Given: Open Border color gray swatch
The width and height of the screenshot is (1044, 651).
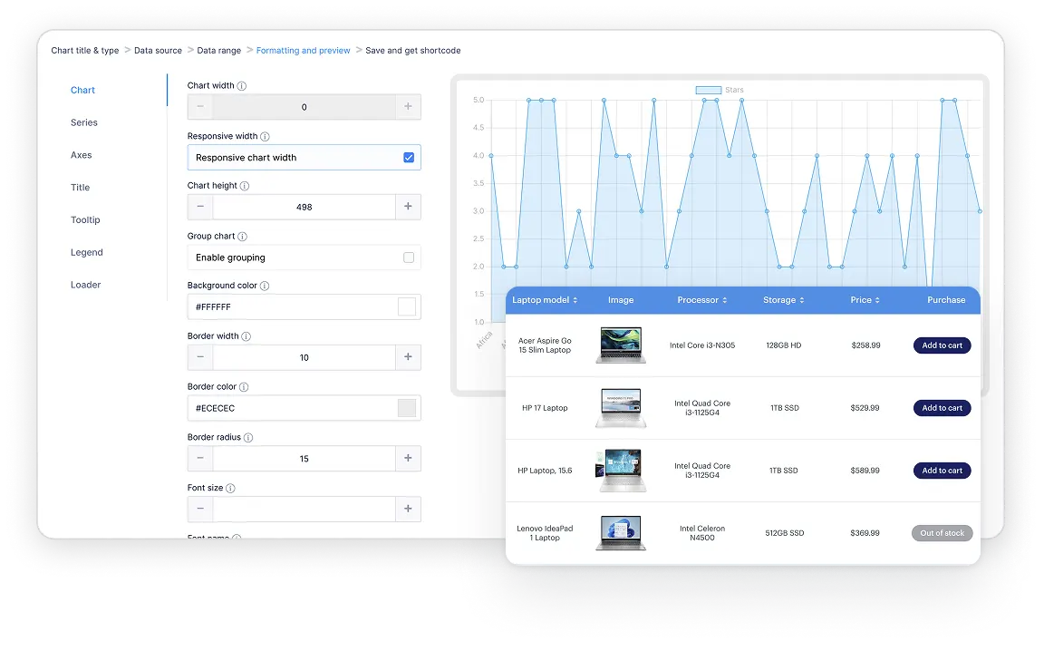Looking at the screenshot, I should point(407,408).
